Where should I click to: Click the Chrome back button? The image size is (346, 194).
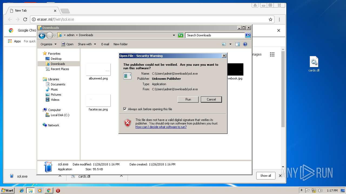[10, 19]
